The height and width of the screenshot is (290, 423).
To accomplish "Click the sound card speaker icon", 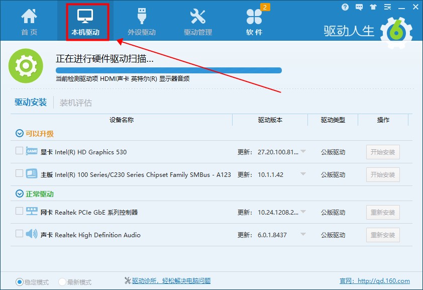I will coord(32,234).
